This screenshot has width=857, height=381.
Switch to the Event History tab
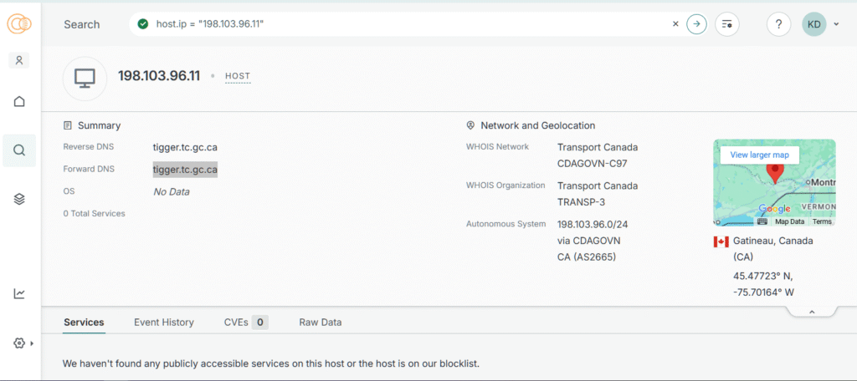(164, 323)
